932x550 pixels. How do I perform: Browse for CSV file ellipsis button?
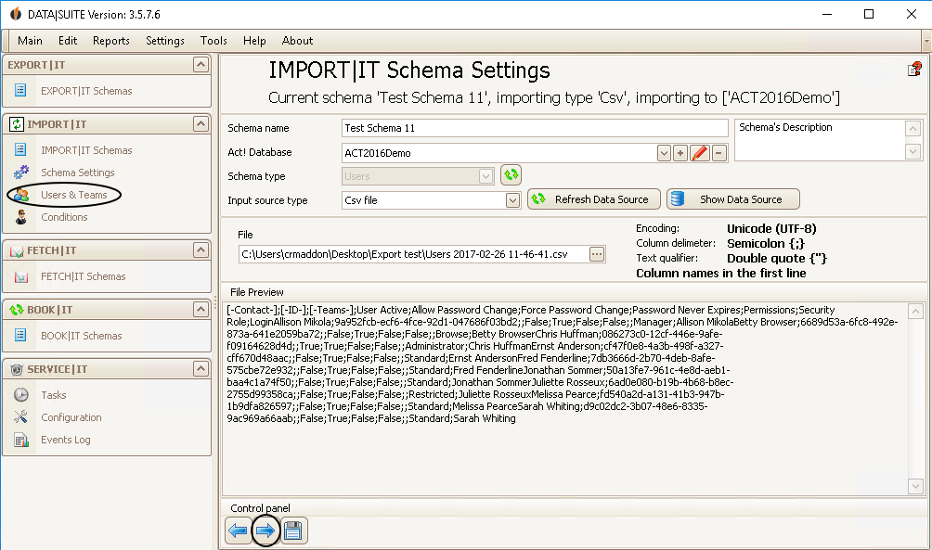[597, 254]
